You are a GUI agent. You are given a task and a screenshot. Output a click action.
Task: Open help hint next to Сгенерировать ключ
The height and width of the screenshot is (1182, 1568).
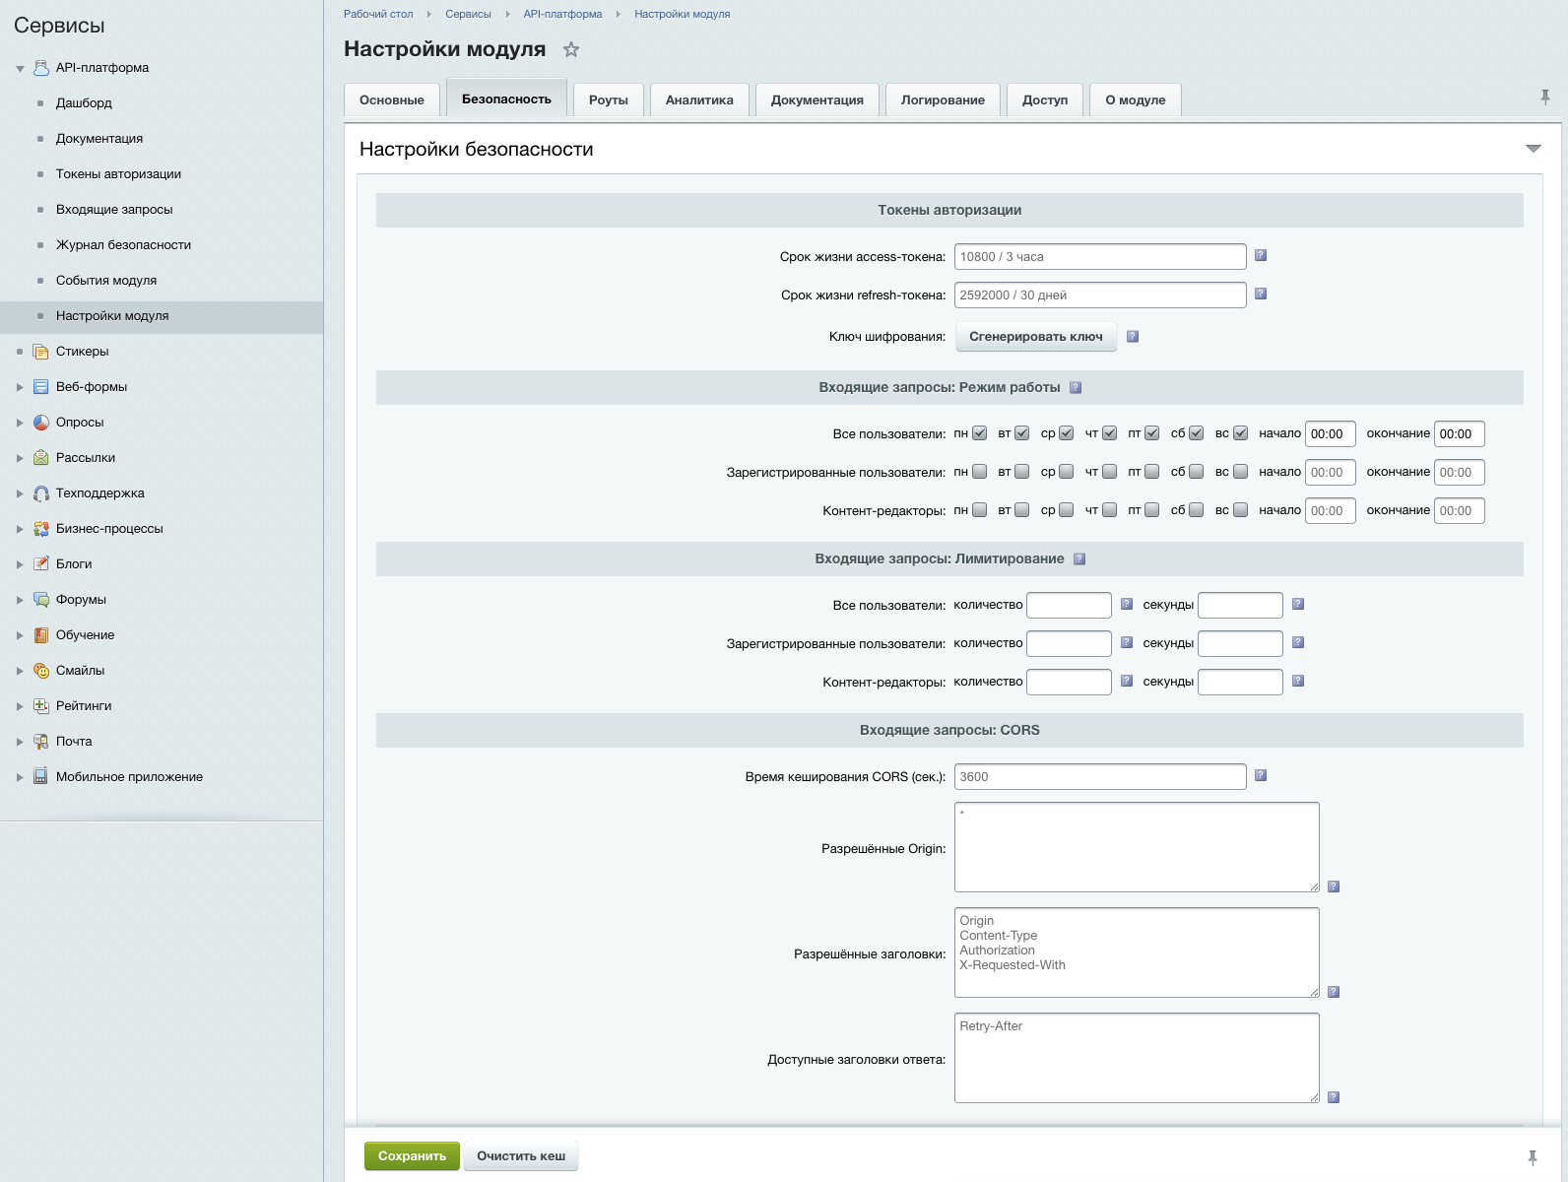1133,337
